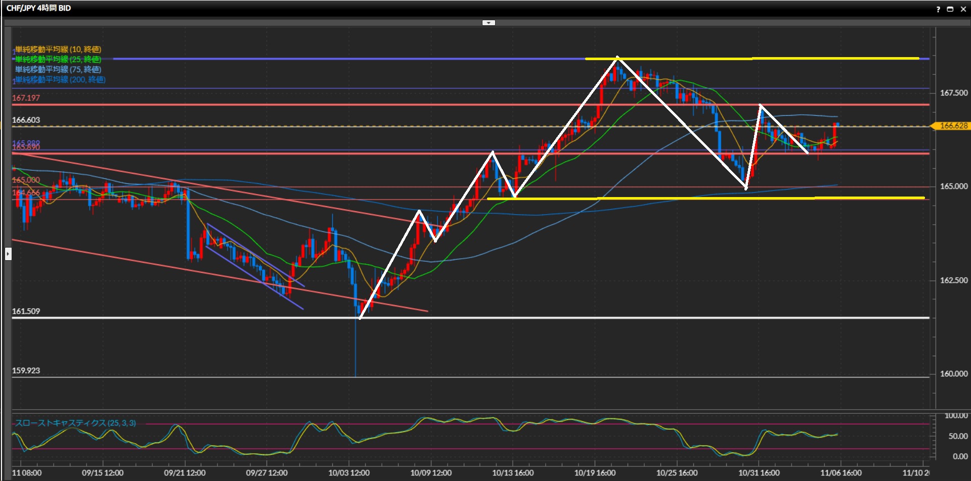Select the Slow Stochastics indicator label
This screenshot has height=481, width=971.
click(75, 423)
